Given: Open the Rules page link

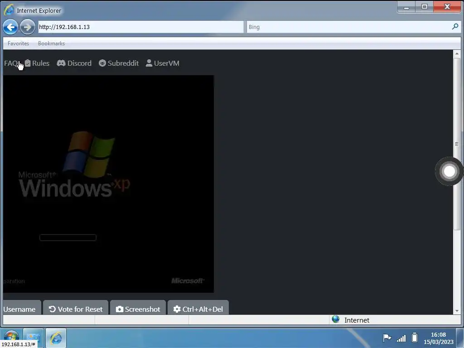Looking at the screenshot, I should tap(37, 63).
